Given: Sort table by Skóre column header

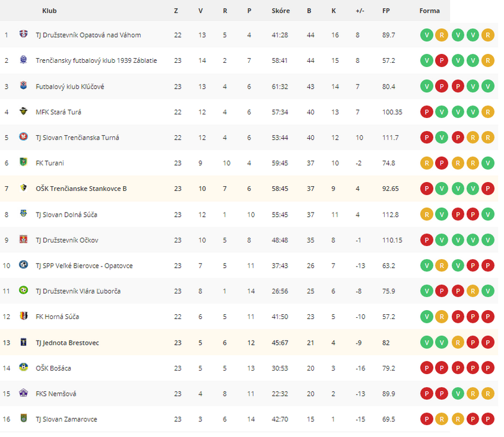Looking at the screenshot, I should [x=280, y=11].
